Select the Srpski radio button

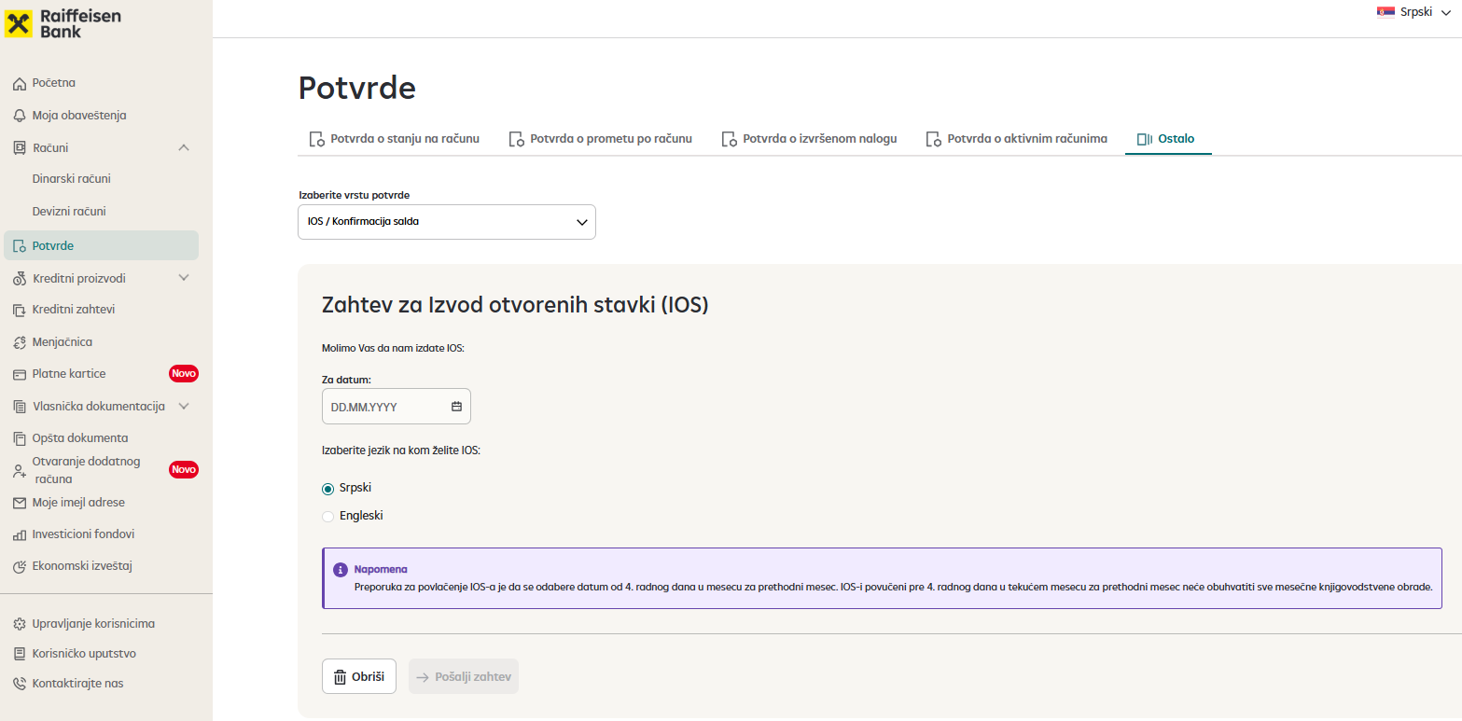tap(327, 489)
